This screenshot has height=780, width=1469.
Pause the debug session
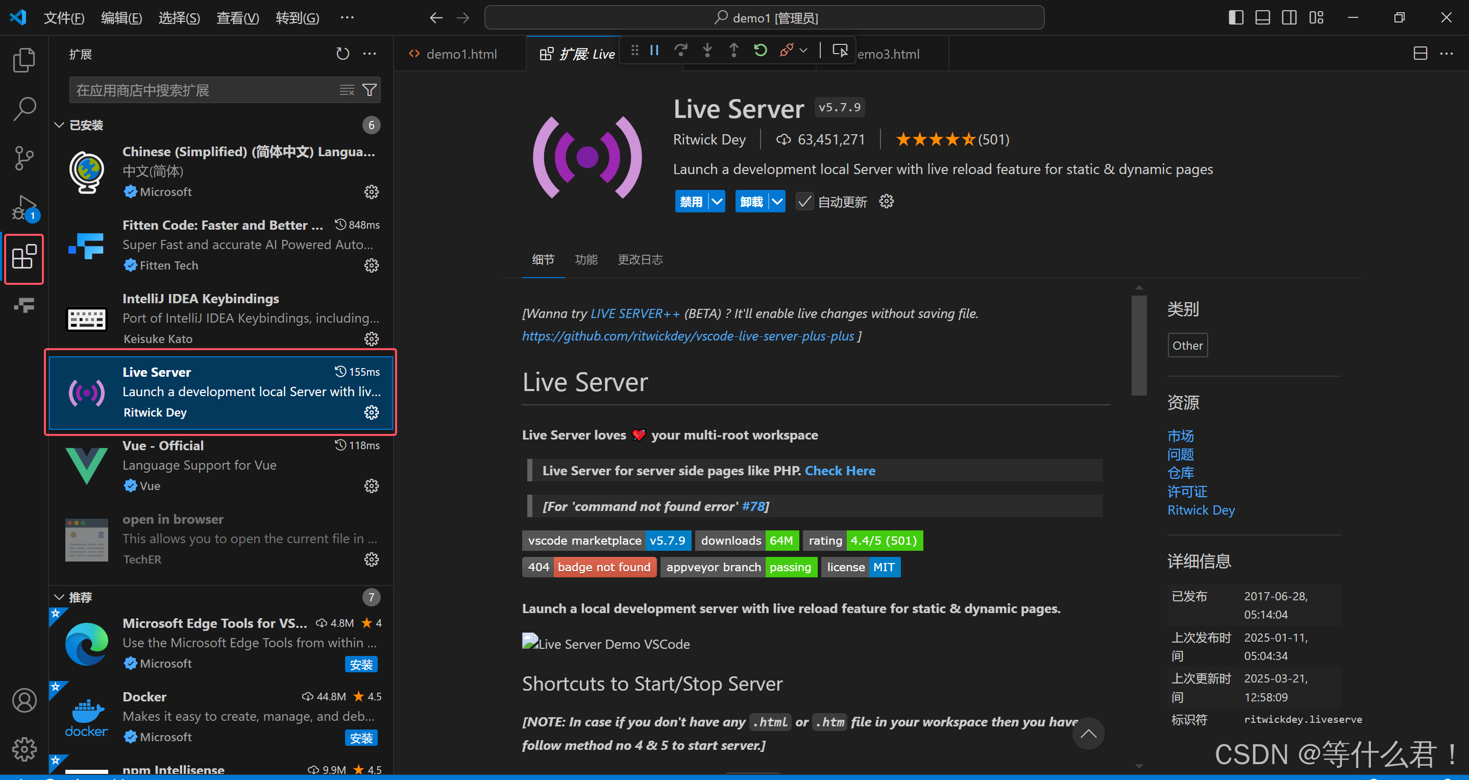tap(654, 51)
